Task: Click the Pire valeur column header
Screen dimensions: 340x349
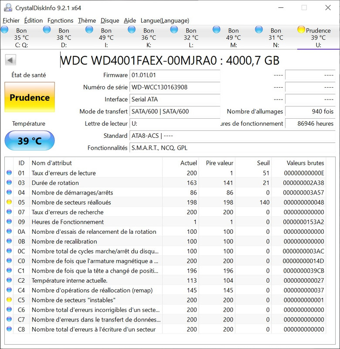Action: pyautogui.click(x=217, y=163)
